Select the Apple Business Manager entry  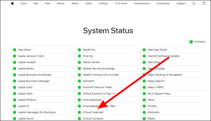pyautogui.click(x=34, y=81)
